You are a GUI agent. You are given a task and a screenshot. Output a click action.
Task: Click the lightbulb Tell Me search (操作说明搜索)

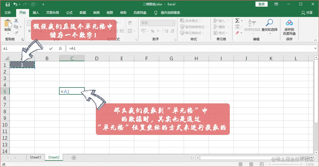coord(156,13)
